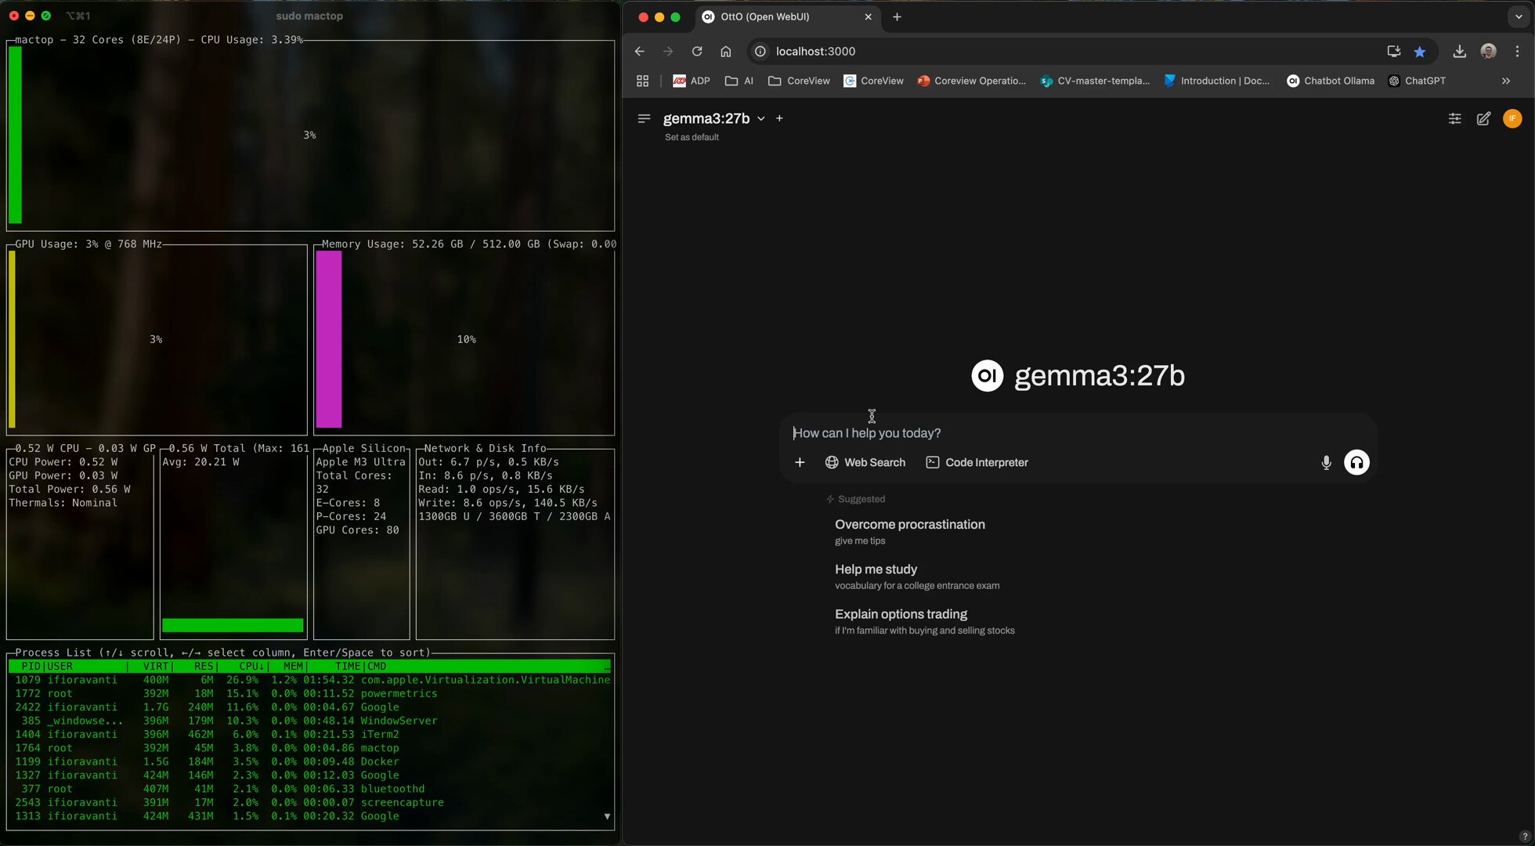Click the microphone voice input icon
Viewport: 1535px width, 846px height.
(1326, 462)
